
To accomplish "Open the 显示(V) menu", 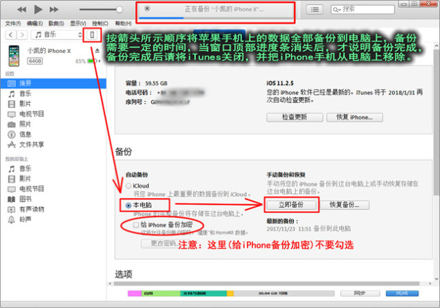I will pos(78,23).
